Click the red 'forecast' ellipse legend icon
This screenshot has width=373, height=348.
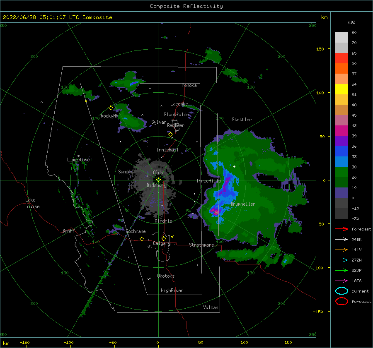342,301
